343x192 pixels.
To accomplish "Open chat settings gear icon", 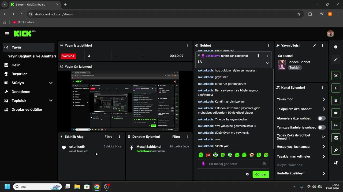I will pyautogui.click(x=247, y=174).
